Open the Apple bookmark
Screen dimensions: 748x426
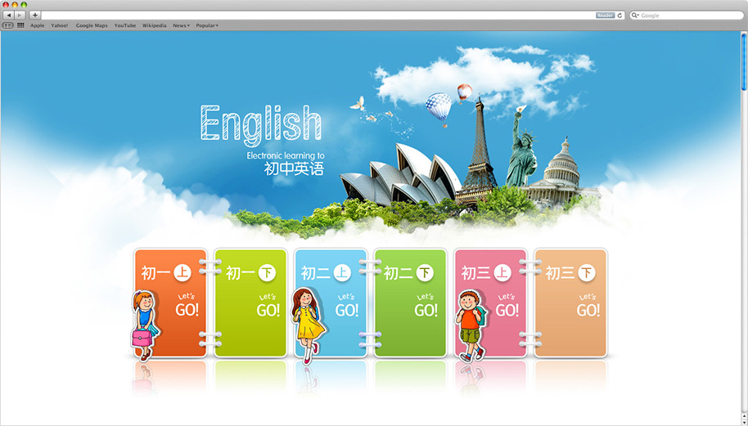click(38, 25)
